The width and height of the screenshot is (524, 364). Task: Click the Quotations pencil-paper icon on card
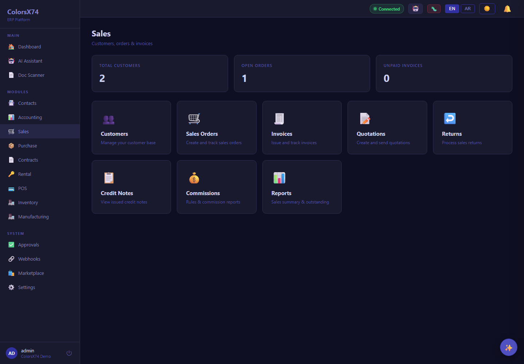click(x=365, y=119)
